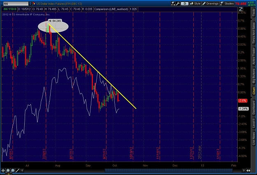257x175 pixels.
Task: Click the 6/15/12 expiration date marker
Action: click(x=11, y=154)
